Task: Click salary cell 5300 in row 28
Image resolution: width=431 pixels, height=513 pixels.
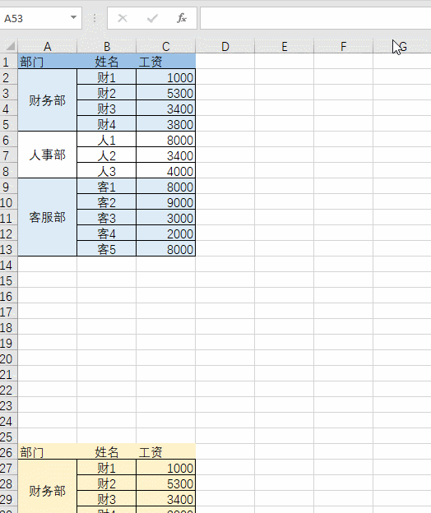Action: [x=166, y=483]
